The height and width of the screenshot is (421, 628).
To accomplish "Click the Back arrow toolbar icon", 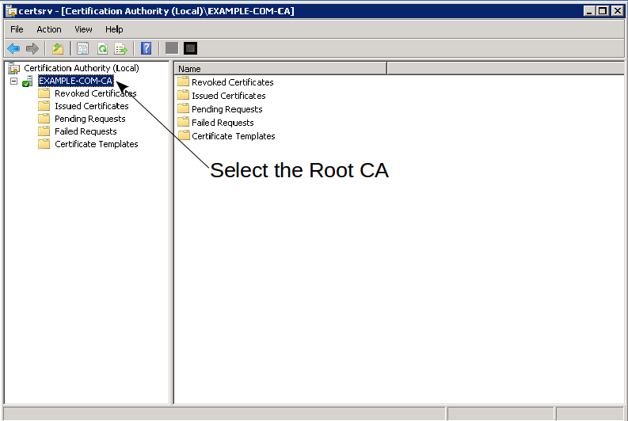I will [13, 48].
